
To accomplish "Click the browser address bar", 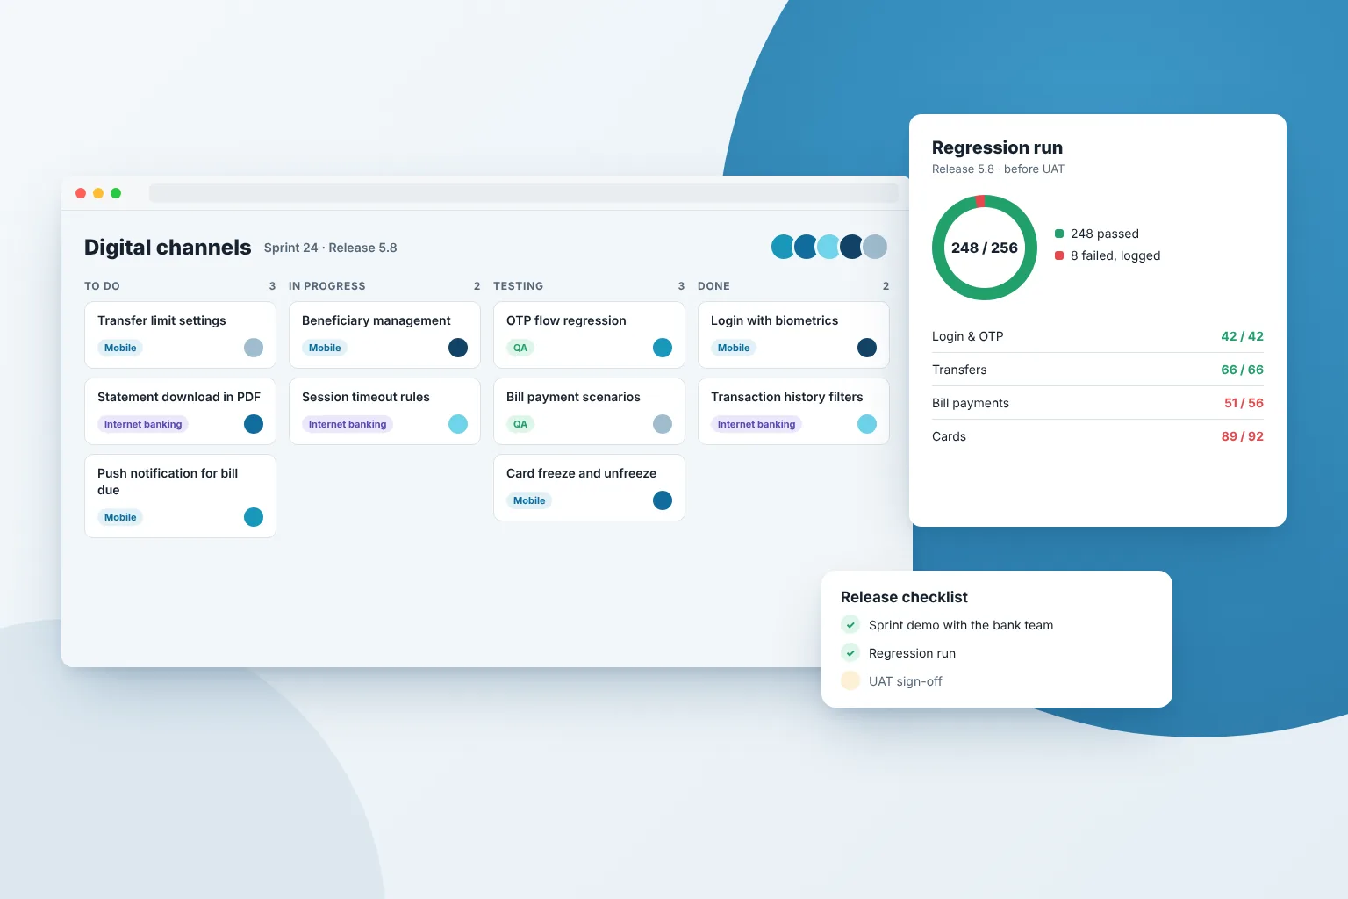I will [x=524, y=193].
